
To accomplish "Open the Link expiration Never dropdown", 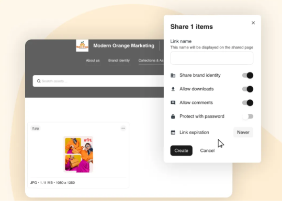I will coord(243,132).
